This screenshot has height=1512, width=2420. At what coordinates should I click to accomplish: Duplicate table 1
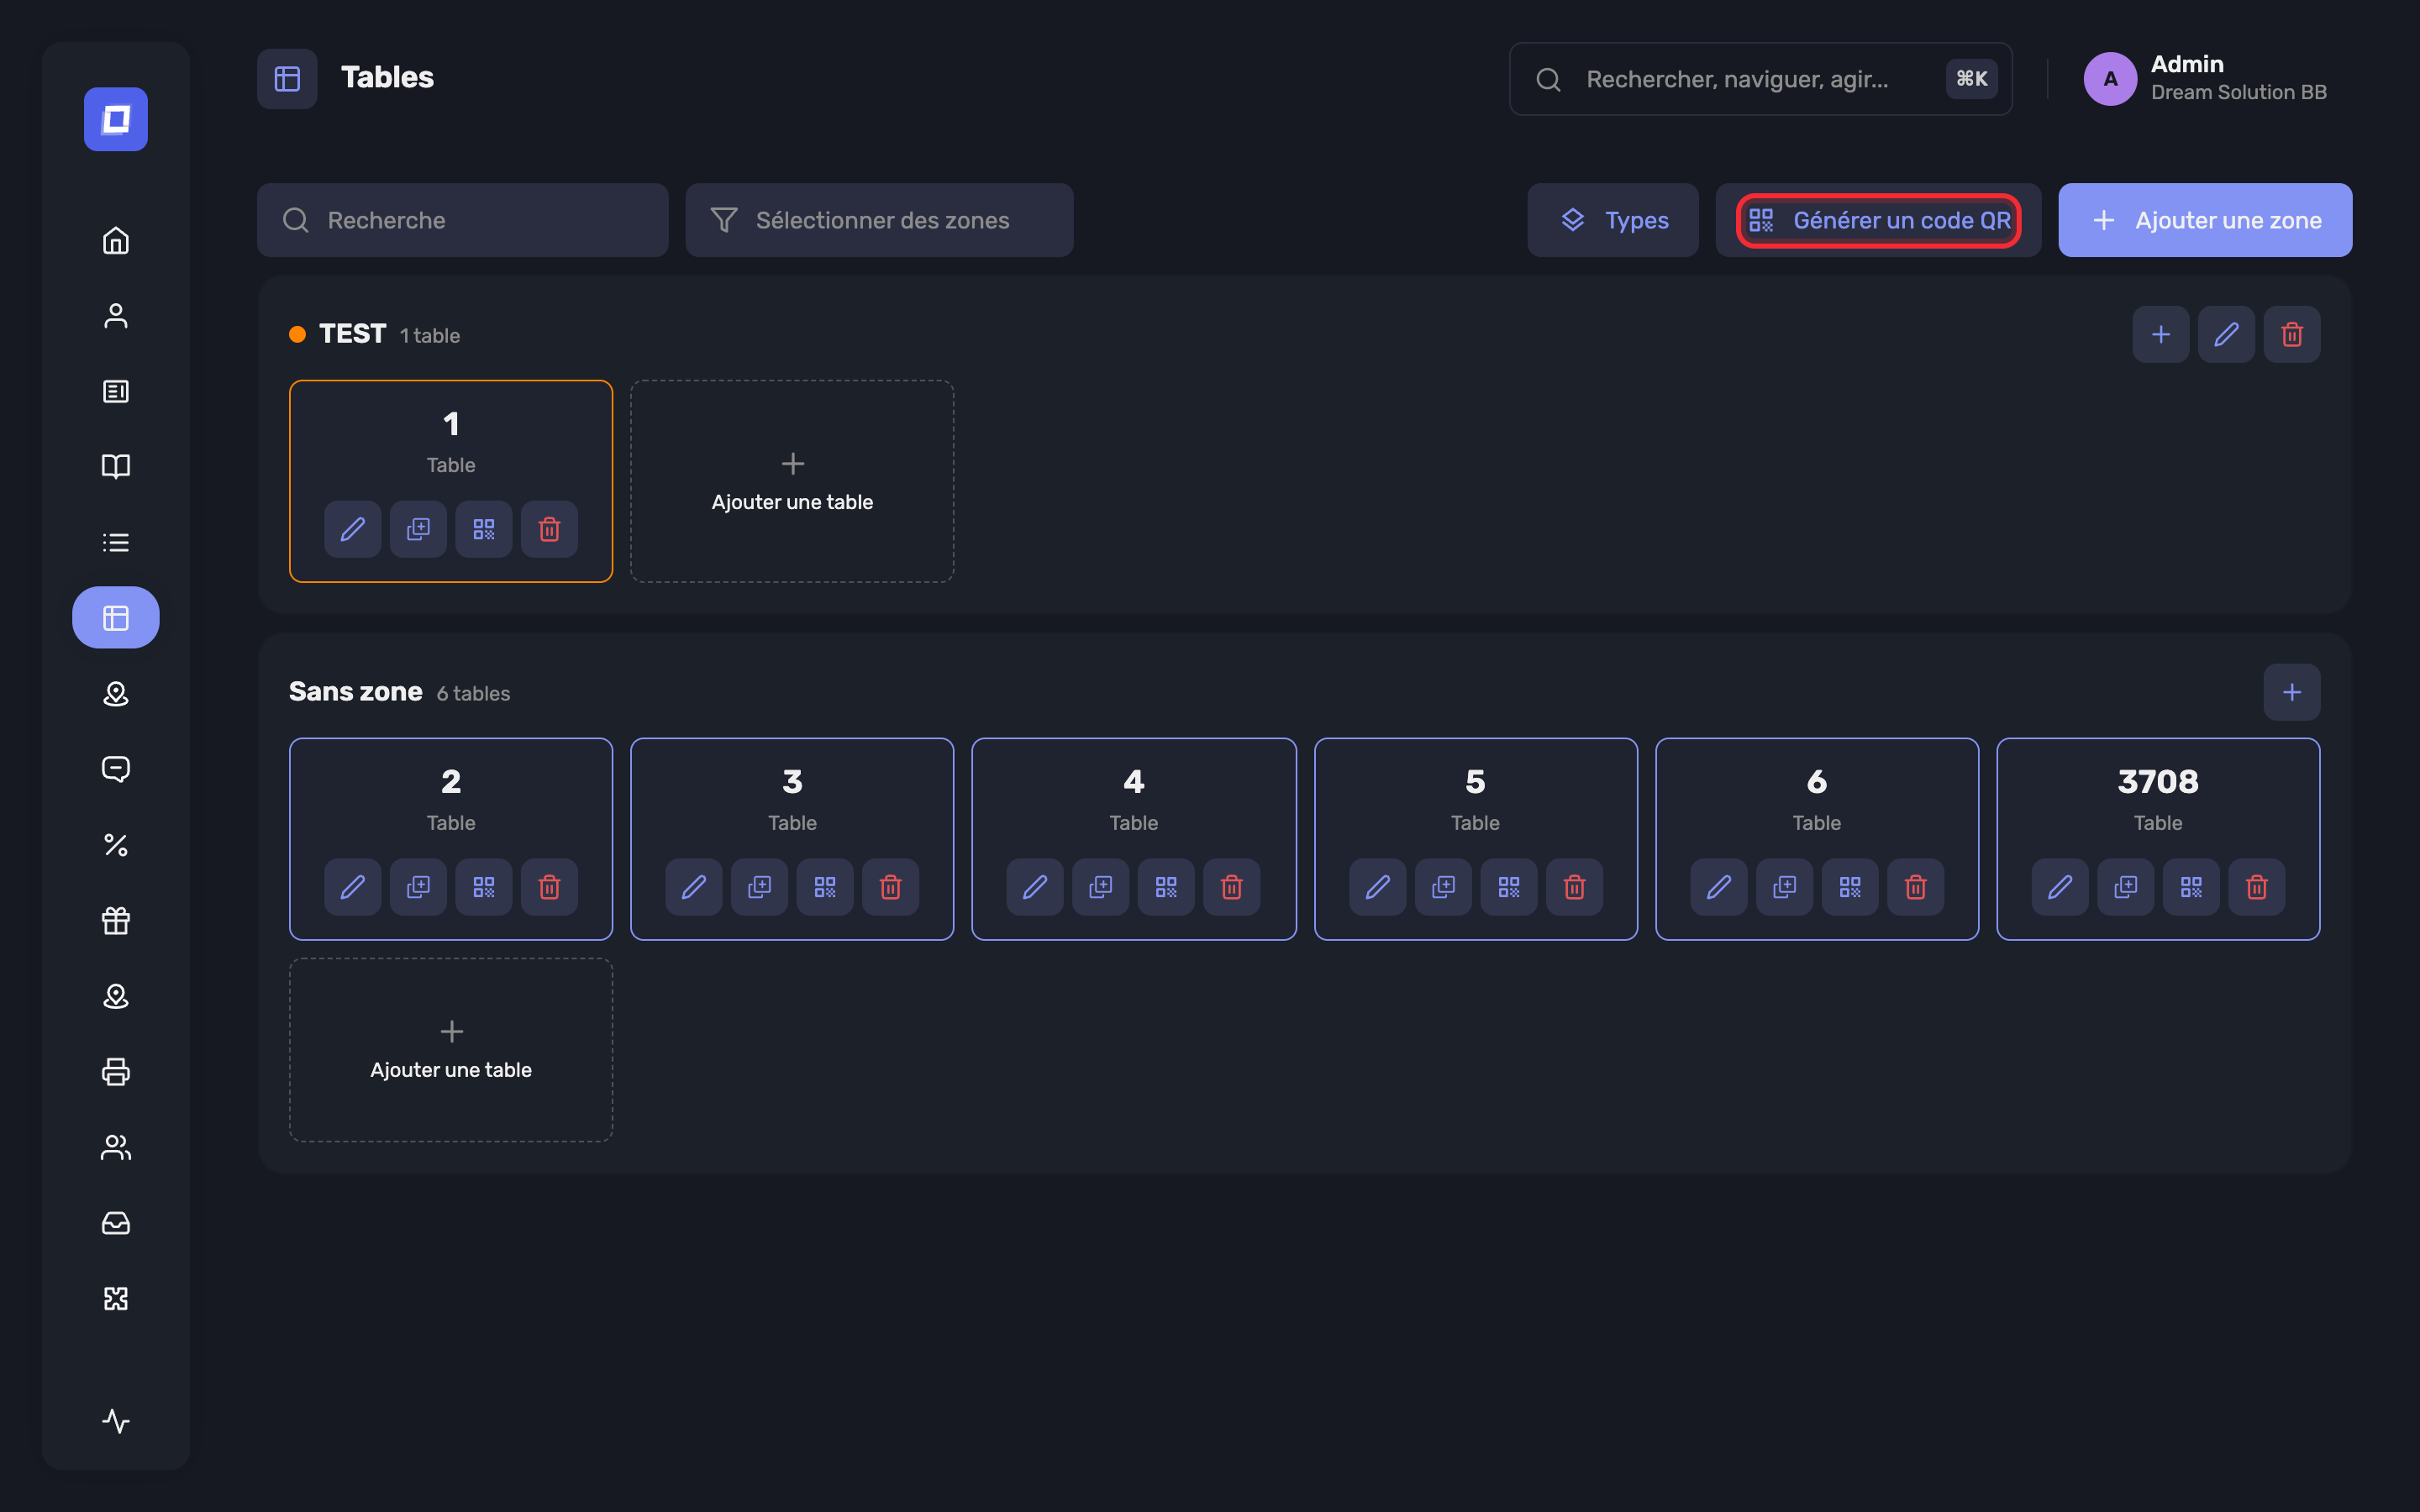pos(418,529)
